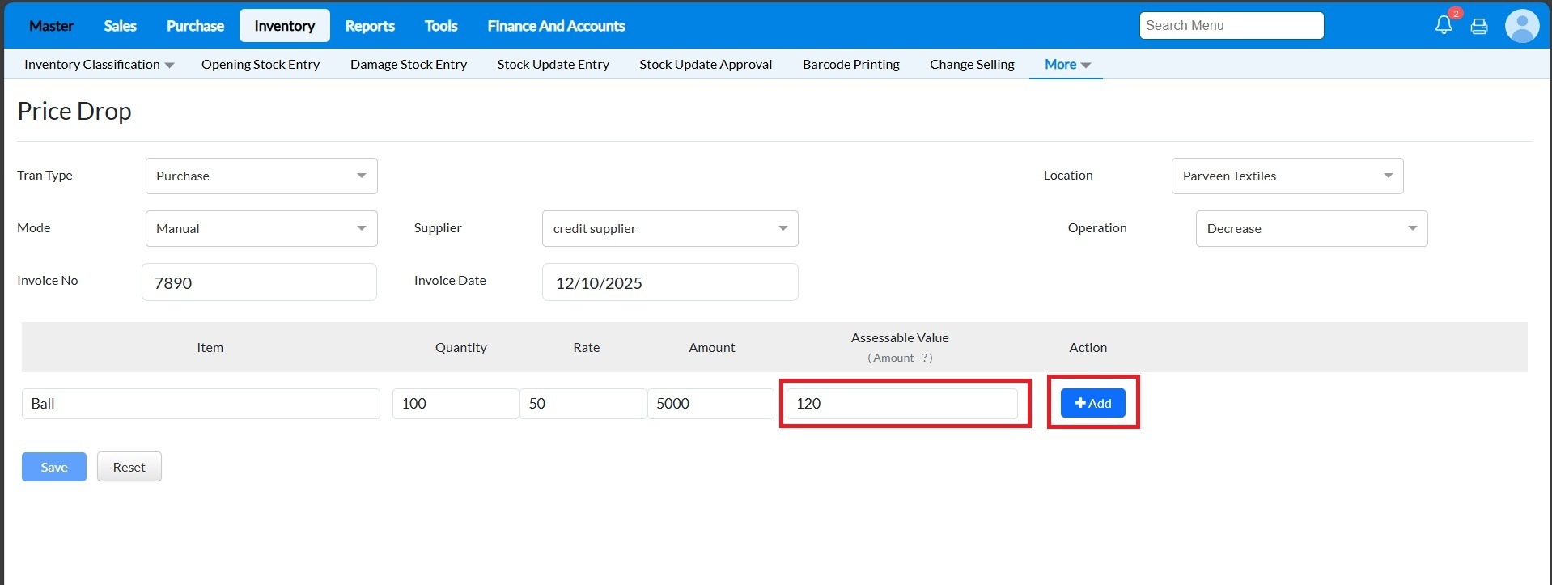Go to Barcode Printing tab

pos(850,64)
